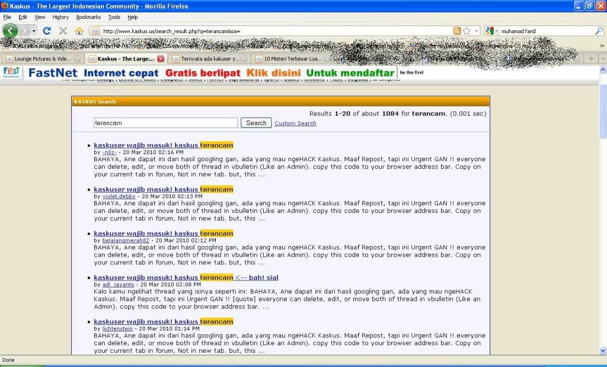The height and width of the screenshot is (367, 607).
Task: Open the Help menu
Action: pyautogui.click(x=133, y=17)
